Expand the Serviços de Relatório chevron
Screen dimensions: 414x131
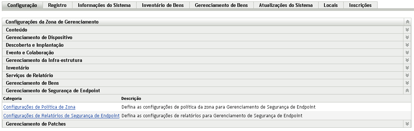click(407, 75)
